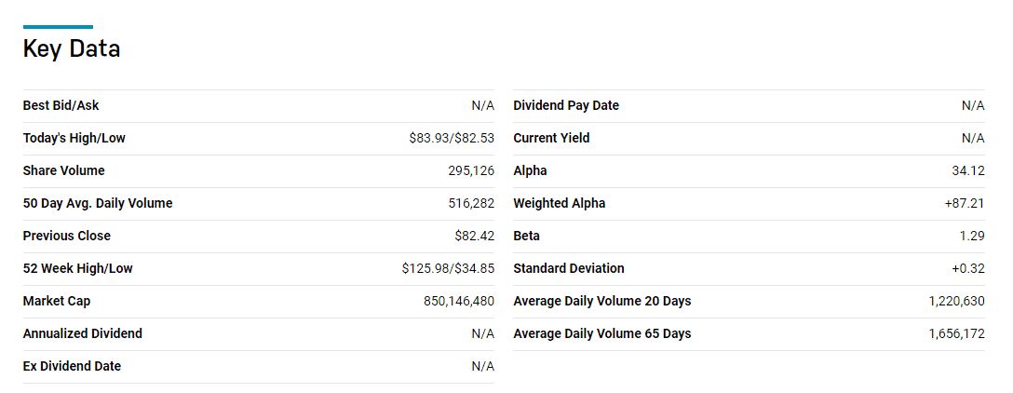The image size is (1013, 393).
Task: Click Today's High/Low value $83.93/$82.53
Action: (x=452, y=139)
